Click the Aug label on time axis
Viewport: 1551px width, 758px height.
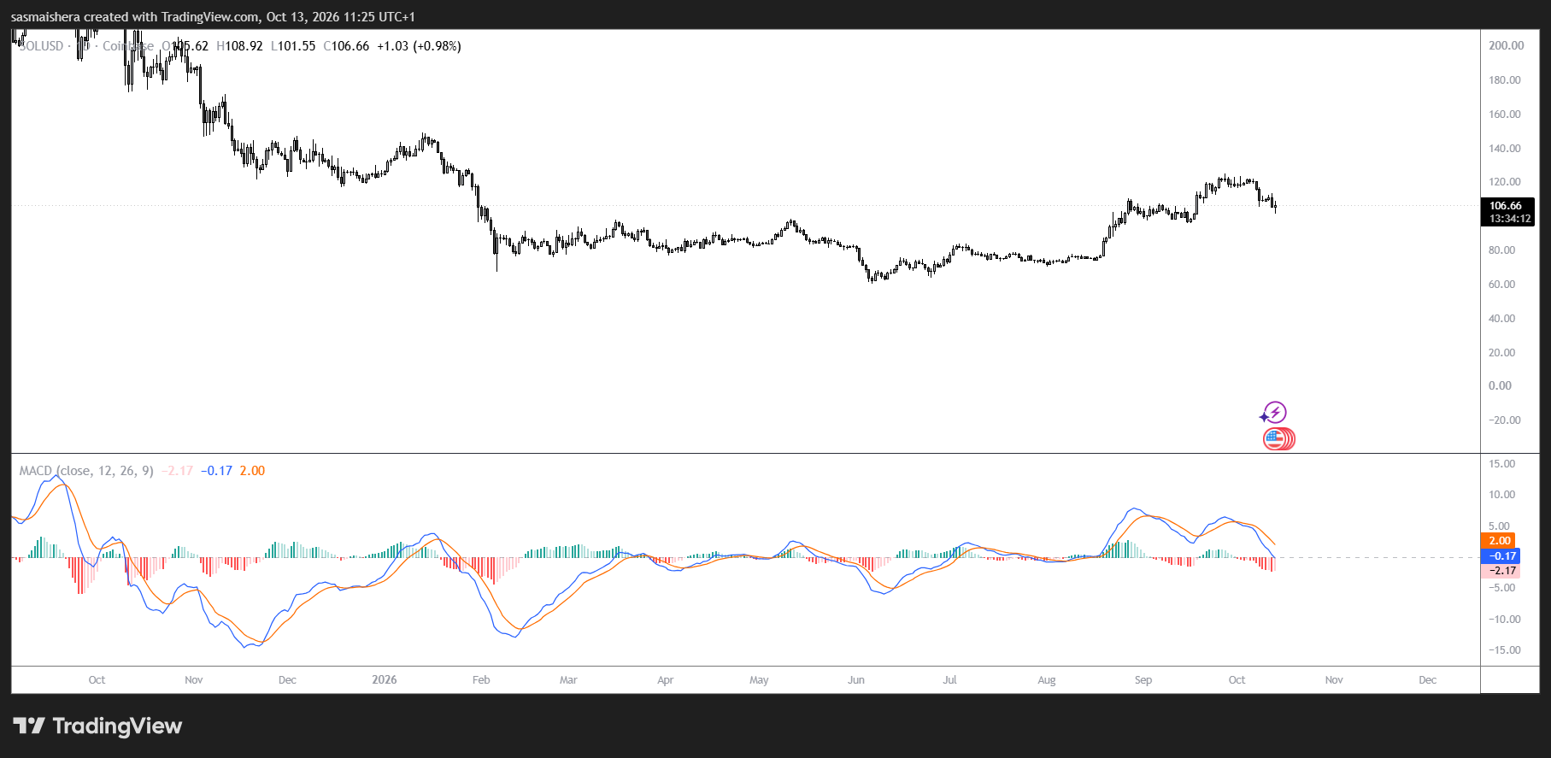pyautogui.click(x=1047, y=680)
